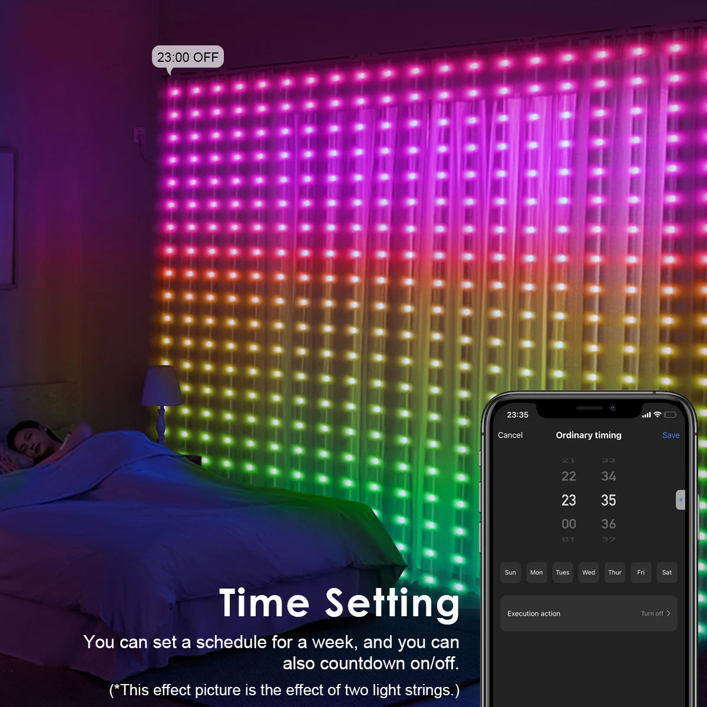Open the Execution action Turn off chevron
The image size is (707, 707).
coord(669,613)
